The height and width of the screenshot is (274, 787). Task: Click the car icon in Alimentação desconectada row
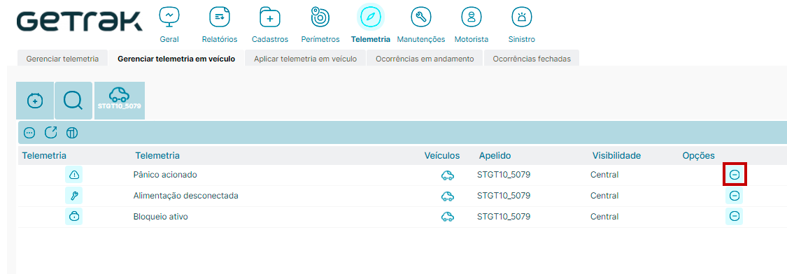448,196
